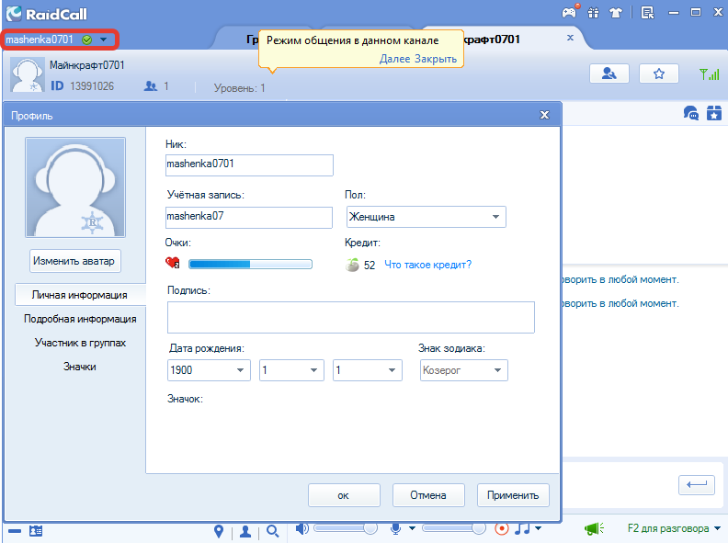Image resolution: width=728 pixels, height=543 pixels.
Task: Click the magnifier search icon in bottom bar
Action: tap(272, 531)
